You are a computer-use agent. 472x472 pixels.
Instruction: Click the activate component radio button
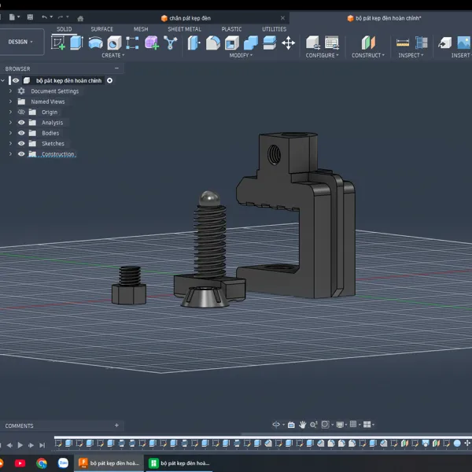coord(110,80)
